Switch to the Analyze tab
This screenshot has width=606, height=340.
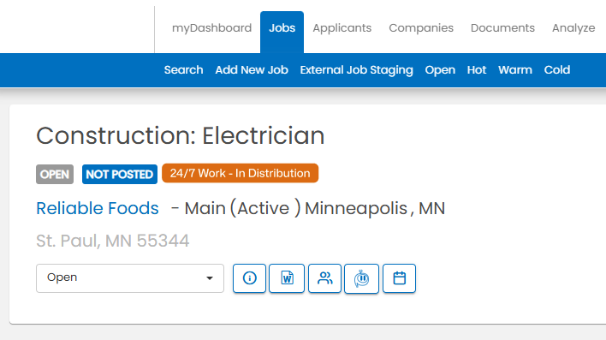[573, 28]
